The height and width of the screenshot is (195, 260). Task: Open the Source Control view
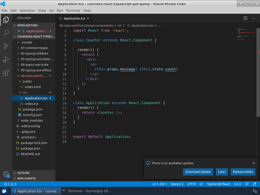pyautogui.click(x=6, y=46)
